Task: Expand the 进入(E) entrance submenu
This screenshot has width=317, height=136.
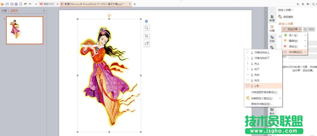Action: pyautogui.click(x=294, y=35)
